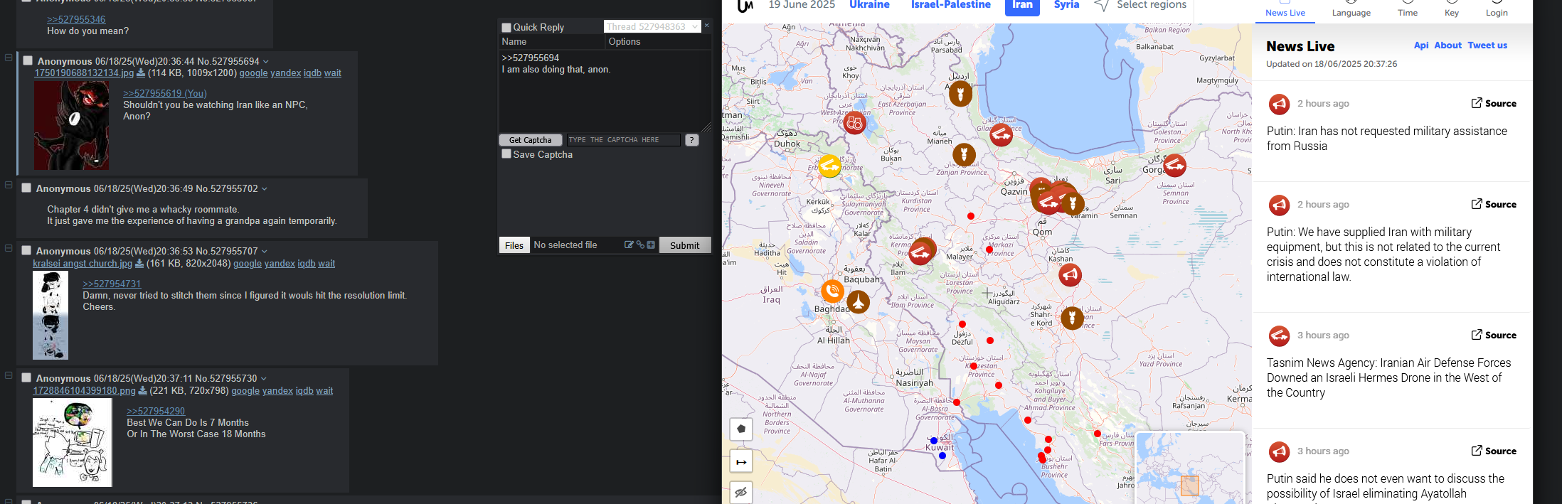Open the News Live tab
The width and height of the screenshot is (1562, 504).
pyautogui.click(x=1285, y=11)
